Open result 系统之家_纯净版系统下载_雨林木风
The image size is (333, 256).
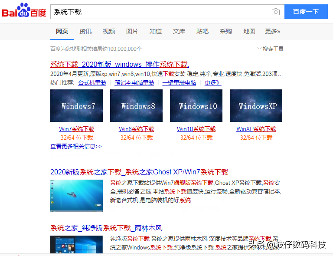(x=106, y=228)
